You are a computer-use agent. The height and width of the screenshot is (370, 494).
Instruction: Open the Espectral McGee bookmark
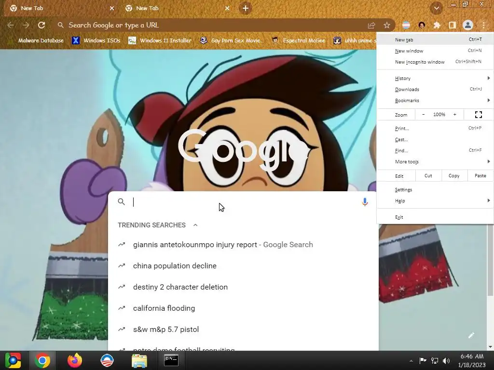click(x=299, y=40)
